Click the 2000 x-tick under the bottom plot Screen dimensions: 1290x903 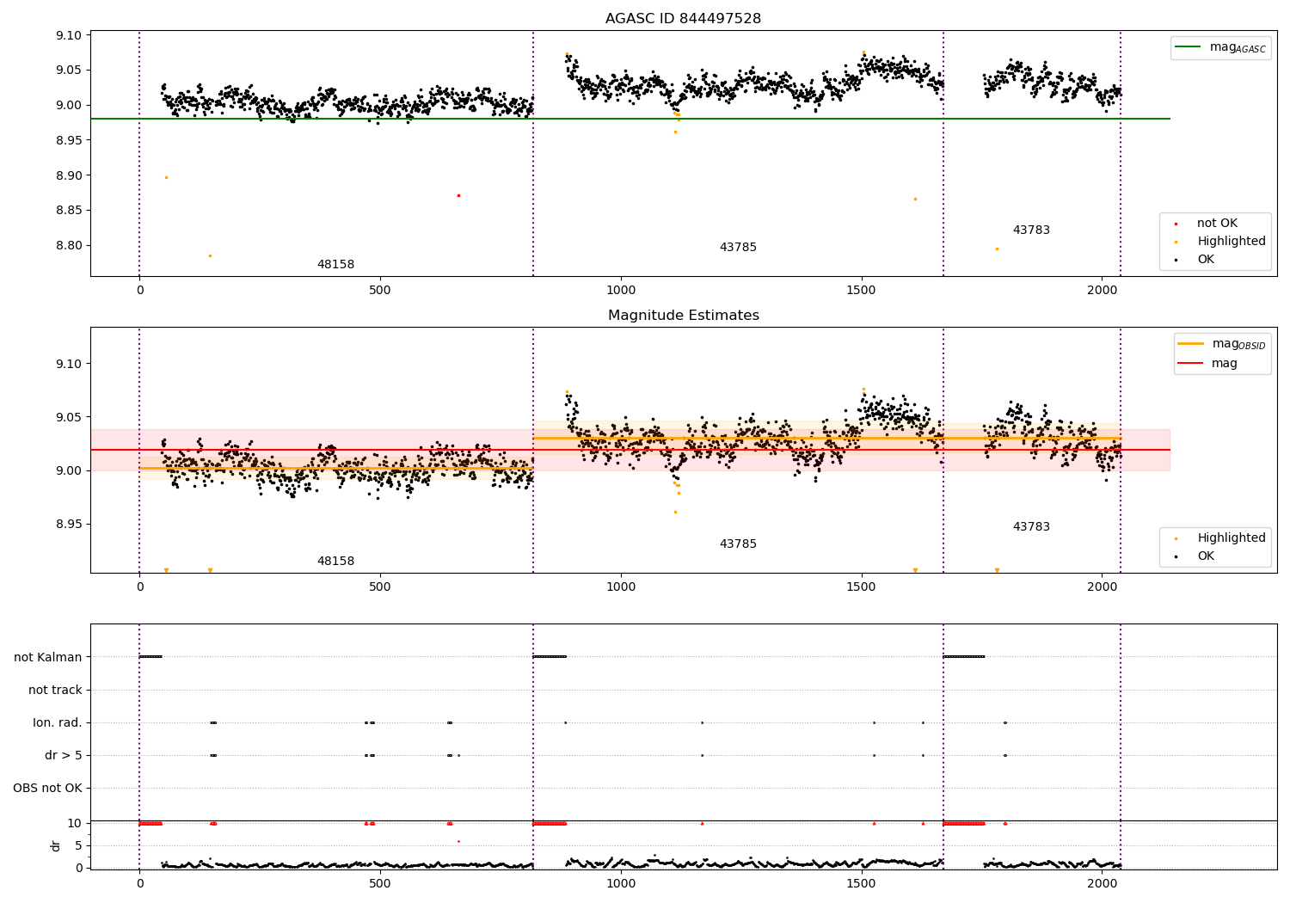coord(1103,883)
